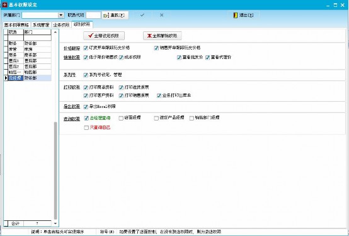Click the 查询权限 section label
Image resolution: width=349 pixels, height=236 pixels.
(x=71, y=119)
